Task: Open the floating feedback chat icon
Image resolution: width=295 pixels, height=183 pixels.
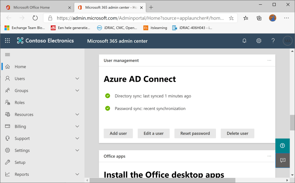Action: click(x=282, y=160)
